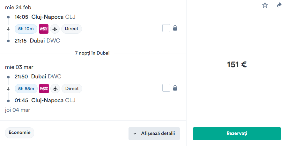Click the chevron in Afișează detalii button
Image resolution: width=287 pixels, height=146 pixels.
[x=135, y=134]
